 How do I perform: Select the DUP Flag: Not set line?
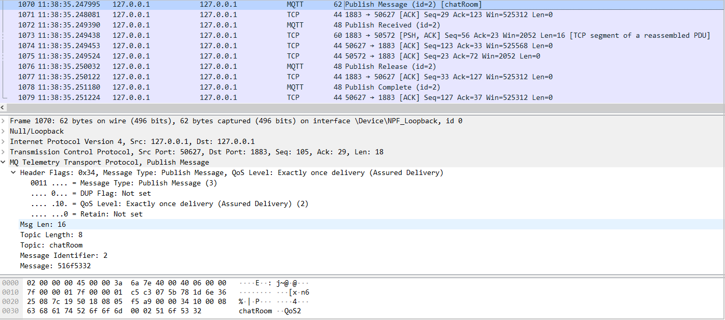pyautogui.click(x=91, y=193)
